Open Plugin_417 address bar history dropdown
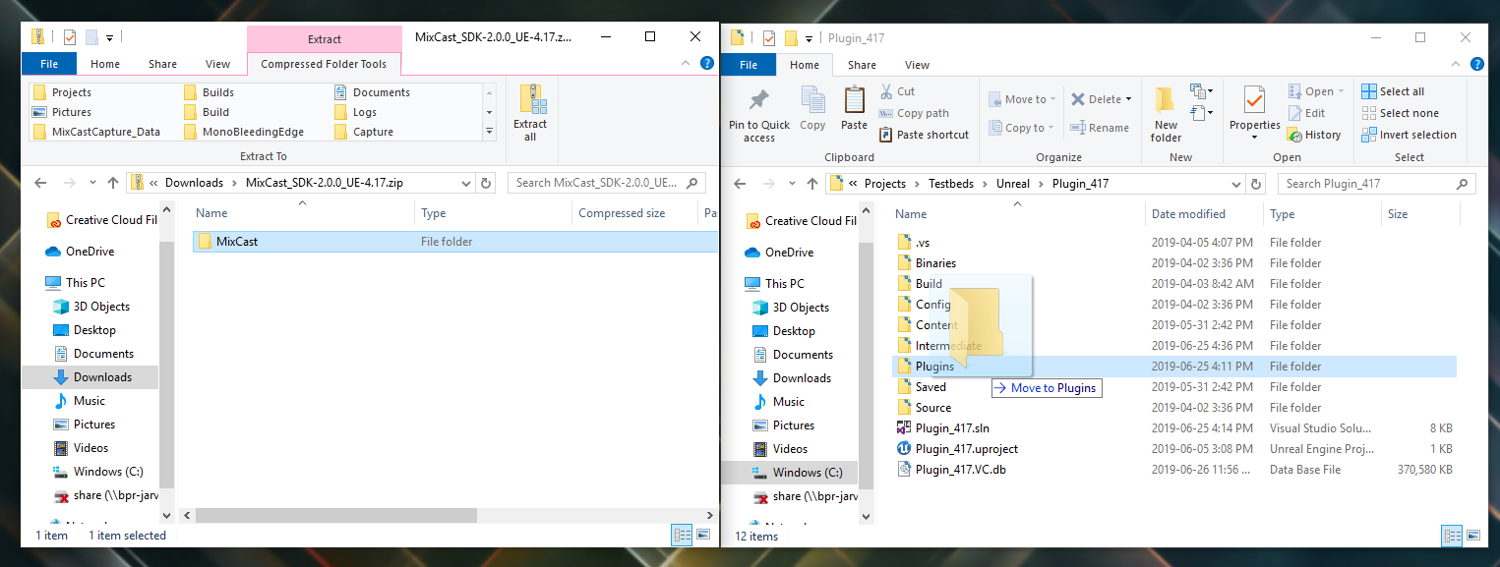The image size is (1500, 567). click(x=1237, y=184)
